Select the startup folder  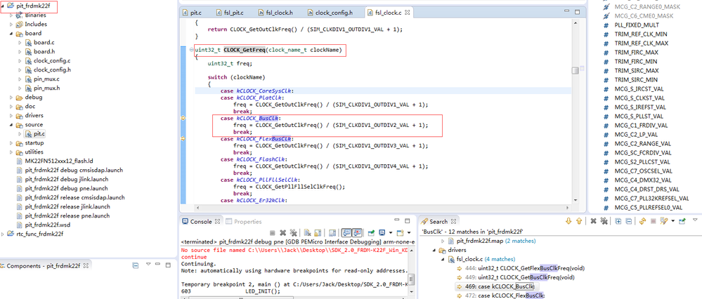pyautogui.click(x=34, y=143)
